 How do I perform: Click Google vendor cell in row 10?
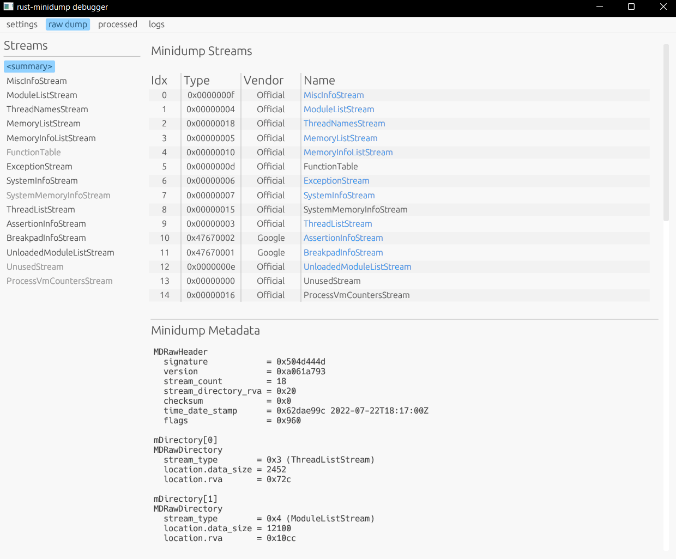tap(271, 238)
